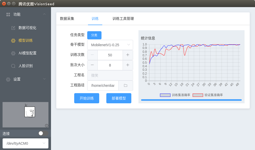Viewport: 255px width, 150px height.
Task: Click the 批次大小 value field showing 8
Action: click(110, 65)
